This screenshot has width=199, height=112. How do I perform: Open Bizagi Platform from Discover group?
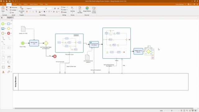[87, 9]
